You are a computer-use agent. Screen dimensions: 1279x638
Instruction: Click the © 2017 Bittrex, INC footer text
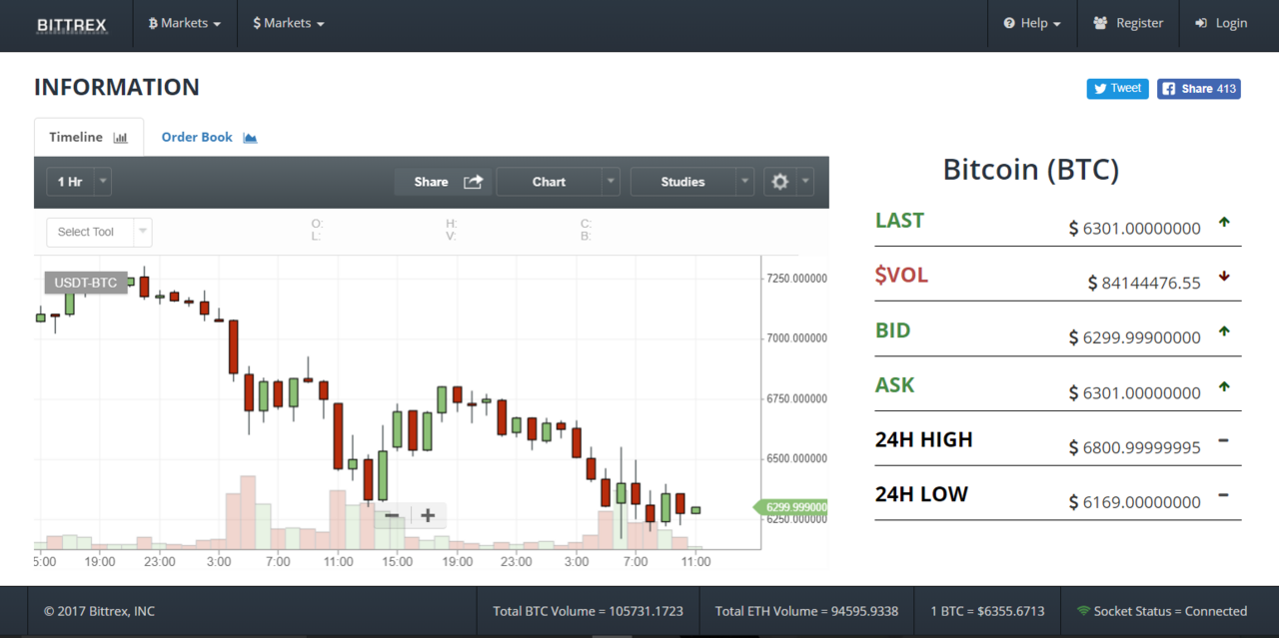click(99, 611)
